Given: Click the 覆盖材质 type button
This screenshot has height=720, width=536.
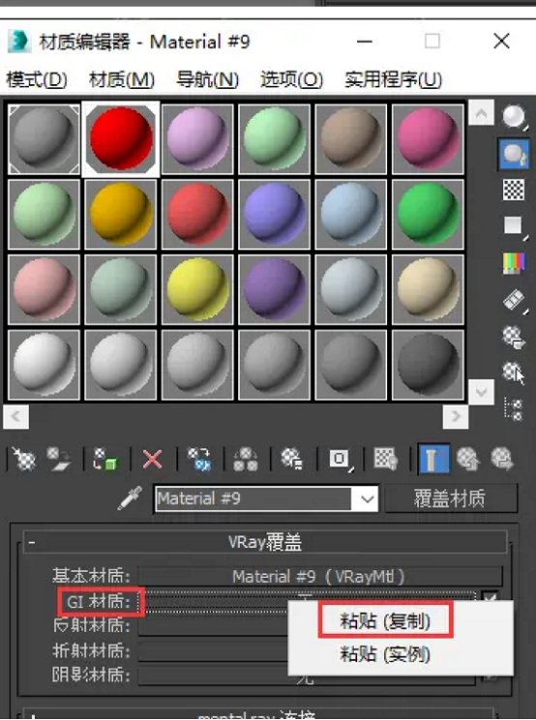Looking at the screenshot, I should coord(451,498).
